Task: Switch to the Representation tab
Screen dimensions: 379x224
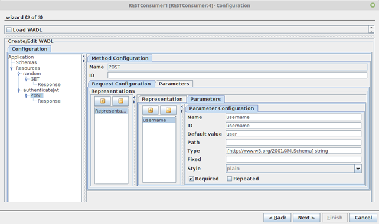Action: click(162, 99)
